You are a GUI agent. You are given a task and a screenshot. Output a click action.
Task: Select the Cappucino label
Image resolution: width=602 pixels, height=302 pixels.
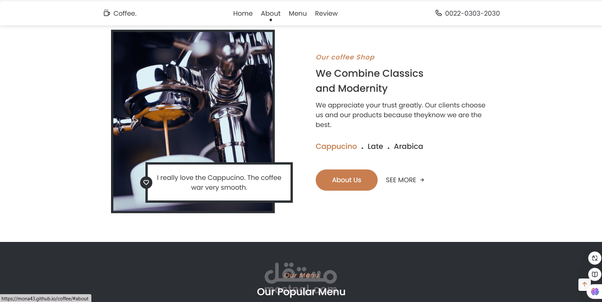coord(336,146)
